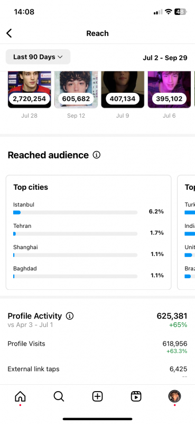Open the Jul 6 post with 395,102 reach
This screenshot has height=424, width=195.
(170, 90)
